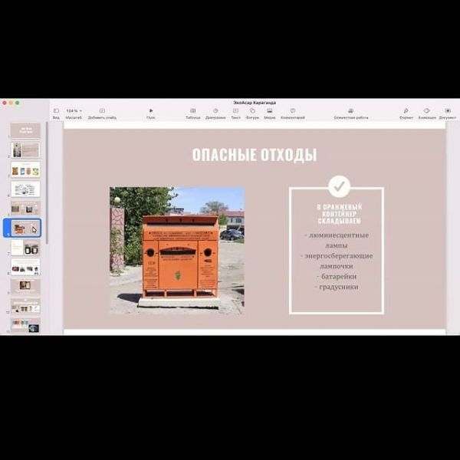Show the Формат inspector panel
The height and width of the screenshot is (460, 460).
pos(406,111)
